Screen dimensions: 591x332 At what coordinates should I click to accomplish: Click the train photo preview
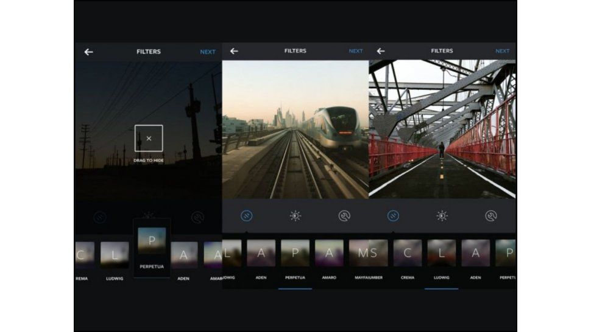click(295, 129)
